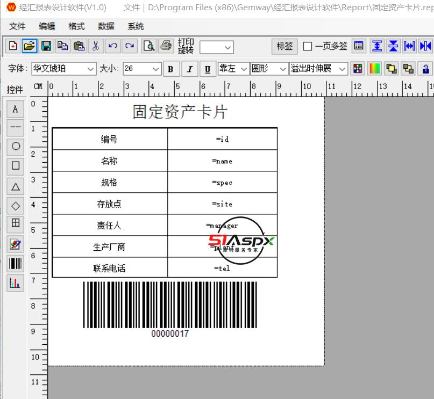Select the =spec field cell
434x399 pixels.
pos(223,183)
